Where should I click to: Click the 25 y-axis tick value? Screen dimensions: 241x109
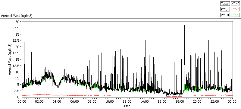[17, 34]
